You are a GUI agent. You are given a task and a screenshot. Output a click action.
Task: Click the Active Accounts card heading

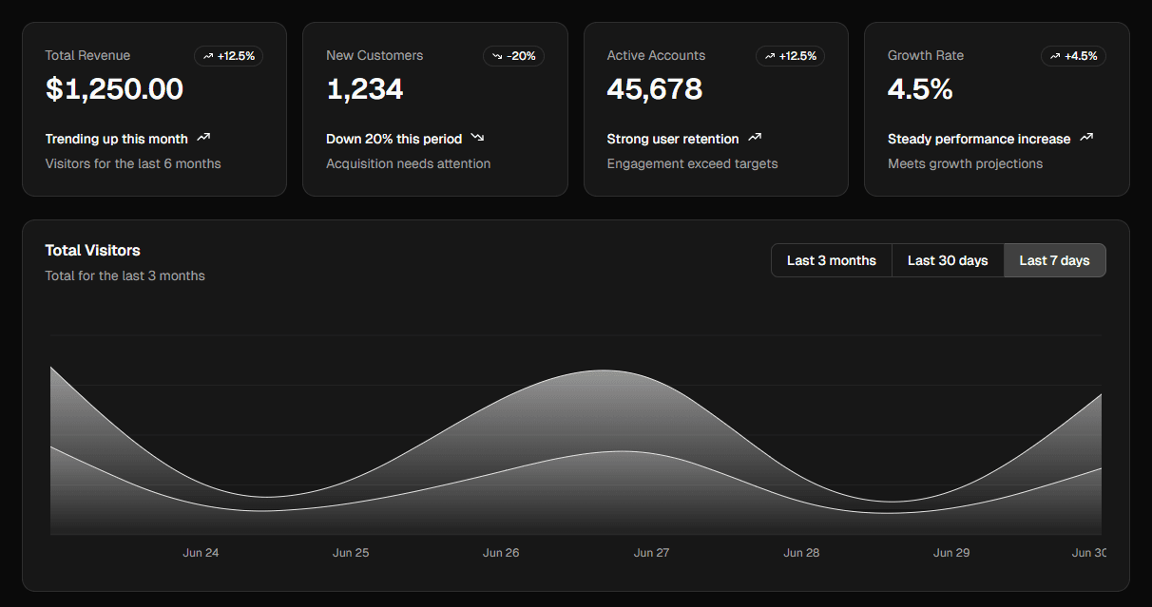click(656, 55)
